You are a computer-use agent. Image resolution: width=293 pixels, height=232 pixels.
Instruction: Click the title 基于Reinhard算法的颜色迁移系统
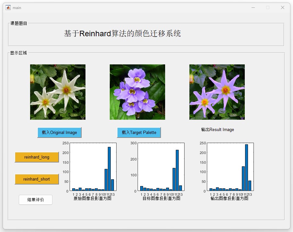[x=122, y=34]
